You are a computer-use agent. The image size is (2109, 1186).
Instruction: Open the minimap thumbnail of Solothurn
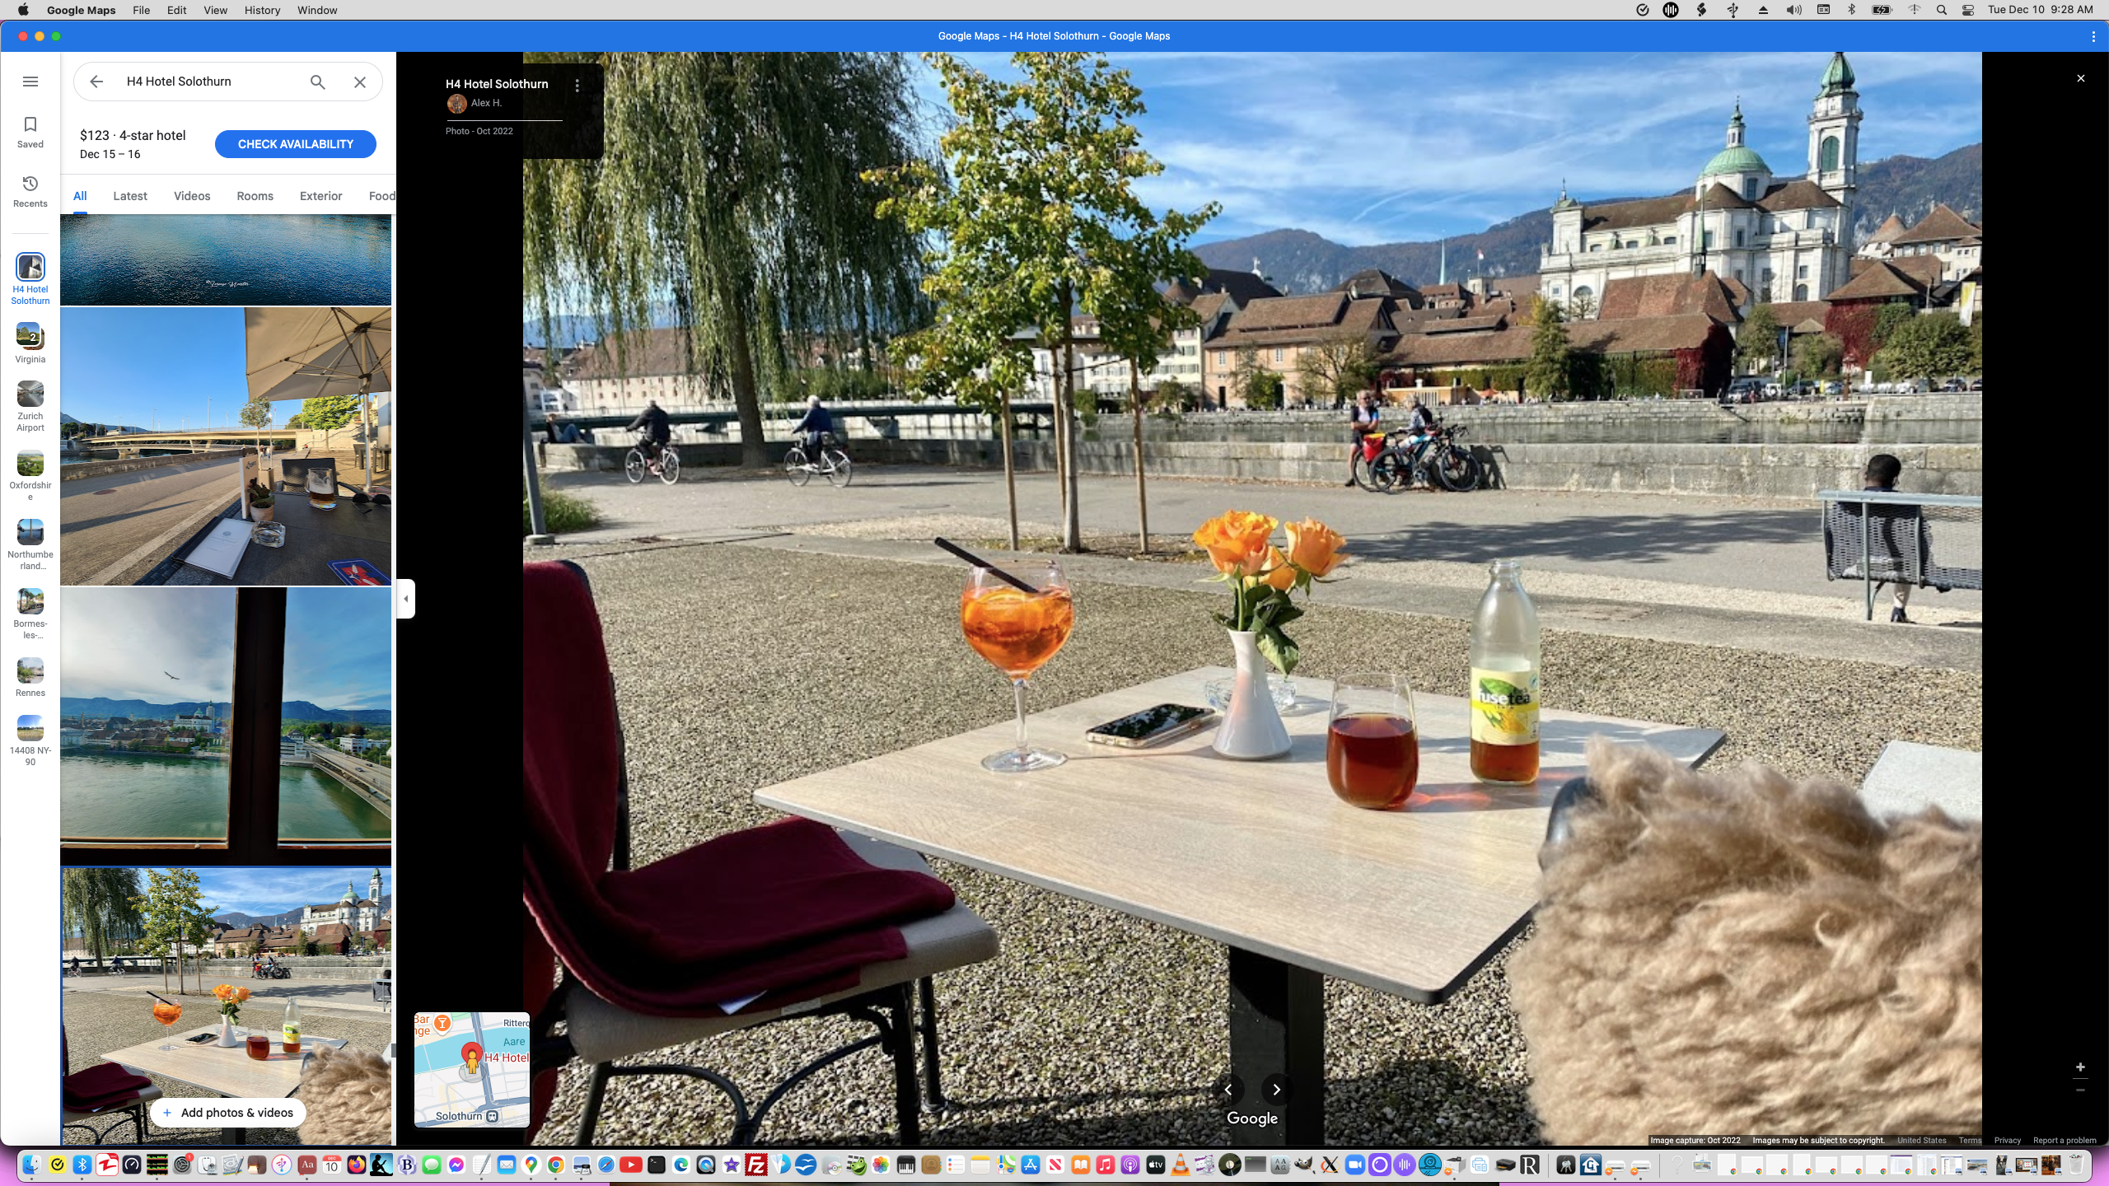471,1069
